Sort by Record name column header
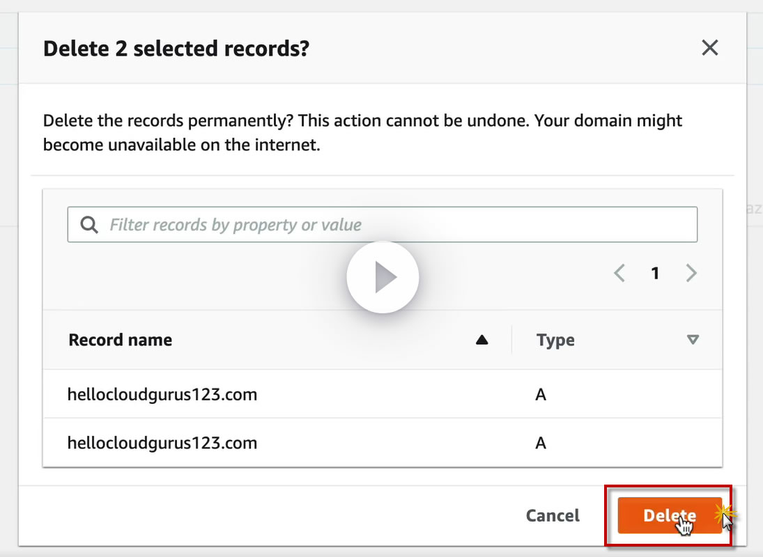 [x=121, y=340]
